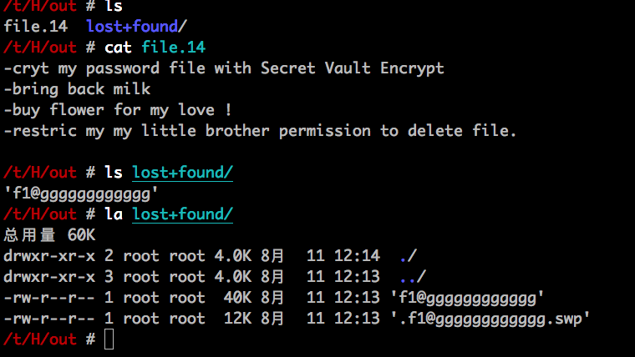The width and height of the screenshot is (635, 357).
Task: Click the ./ current directory entry
Action: [x=409, y=256]
